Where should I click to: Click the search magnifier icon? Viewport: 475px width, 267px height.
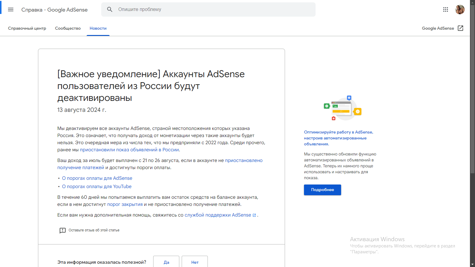[110, 9]
